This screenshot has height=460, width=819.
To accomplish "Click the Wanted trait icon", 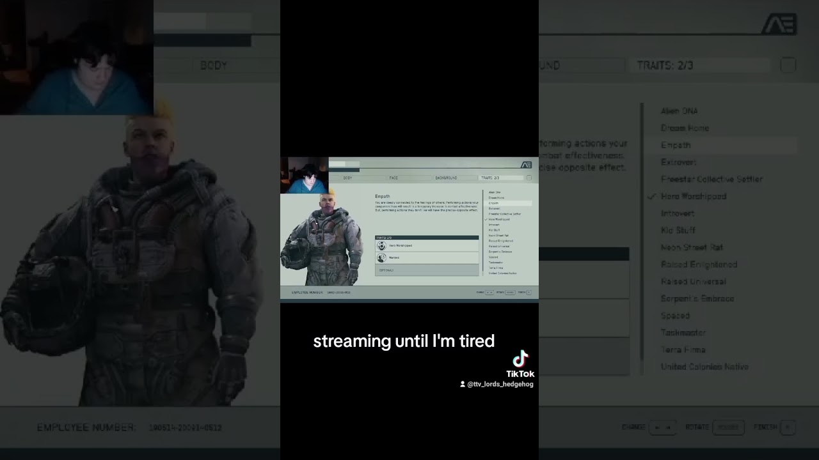I will click(x=381, y=257).
